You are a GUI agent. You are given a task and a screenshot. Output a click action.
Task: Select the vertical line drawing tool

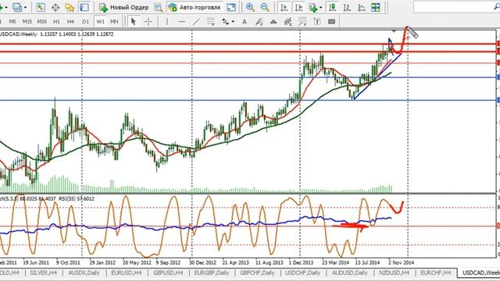pos(166,22)
